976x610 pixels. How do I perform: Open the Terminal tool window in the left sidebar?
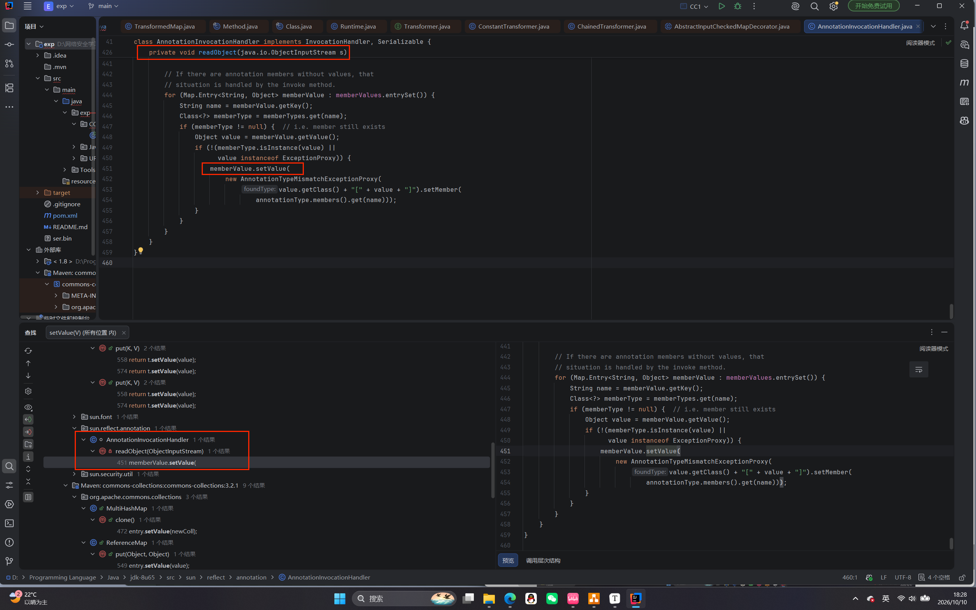pos(9,523)
